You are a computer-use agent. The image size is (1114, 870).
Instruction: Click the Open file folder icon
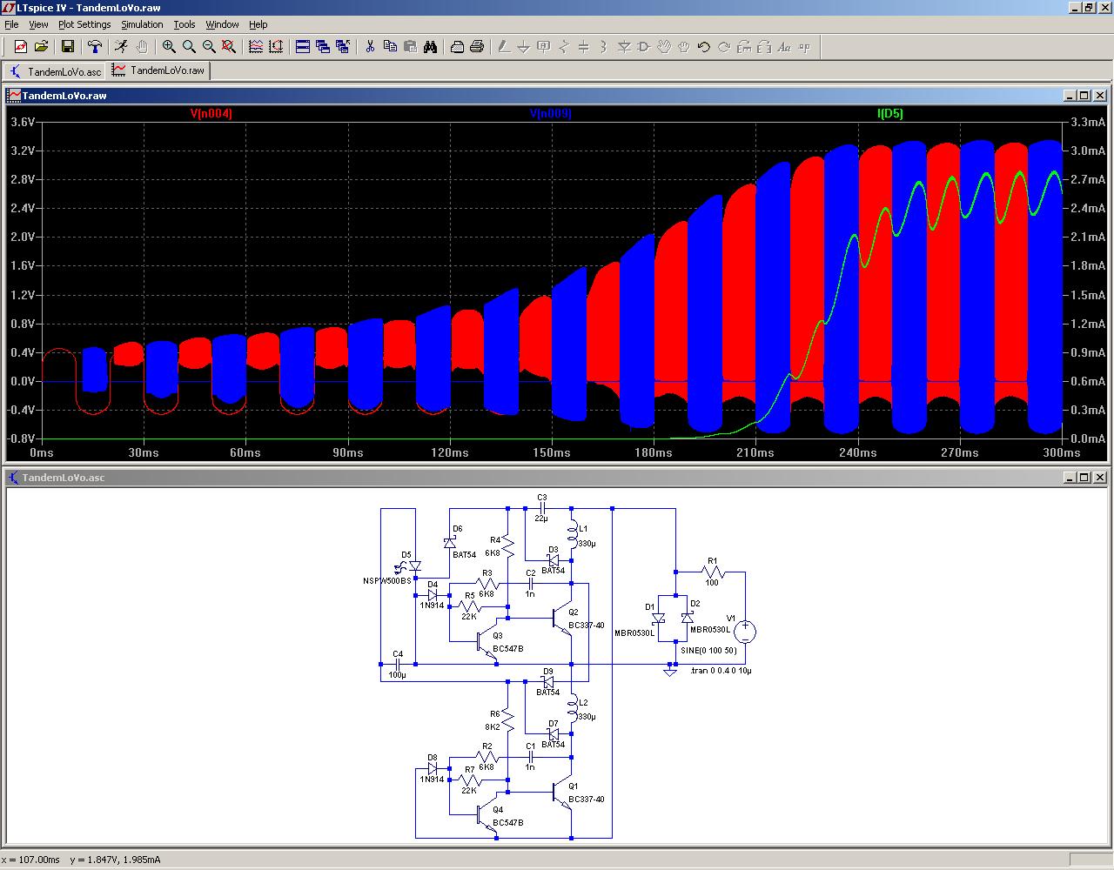41,47
